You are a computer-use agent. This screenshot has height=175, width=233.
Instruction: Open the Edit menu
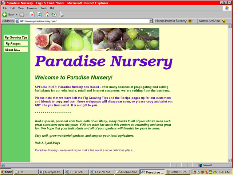coord(12,8)
